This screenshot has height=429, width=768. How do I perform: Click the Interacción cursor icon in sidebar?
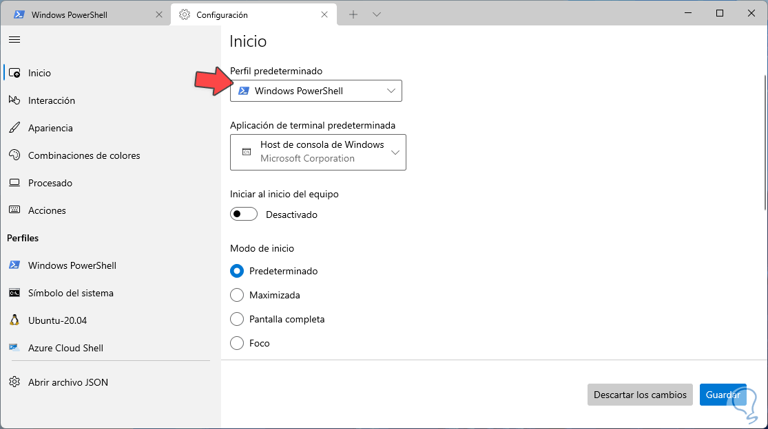(x=14, y=100)
